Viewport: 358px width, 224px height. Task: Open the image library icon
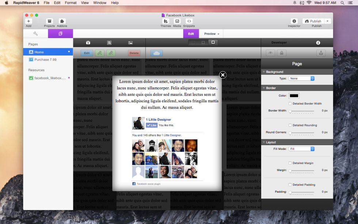point(130,43)
